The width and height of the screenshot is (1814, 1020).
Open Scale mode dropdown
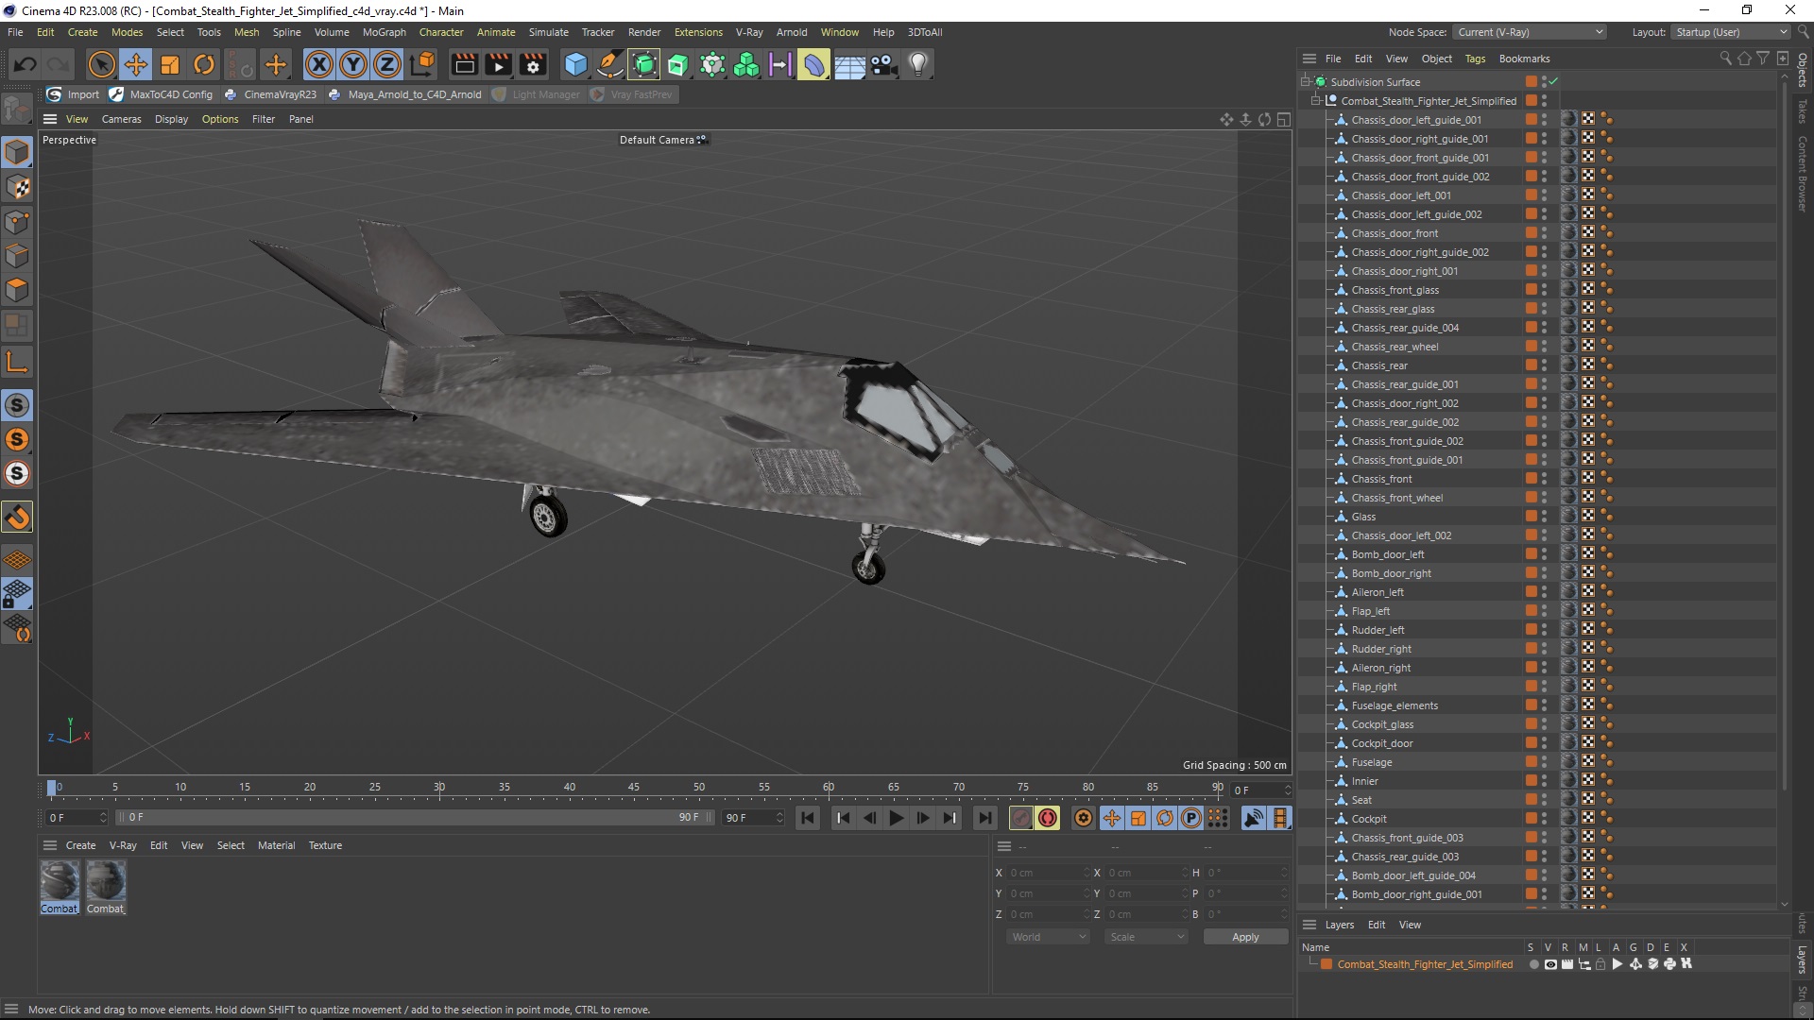tap(1146, 937)
